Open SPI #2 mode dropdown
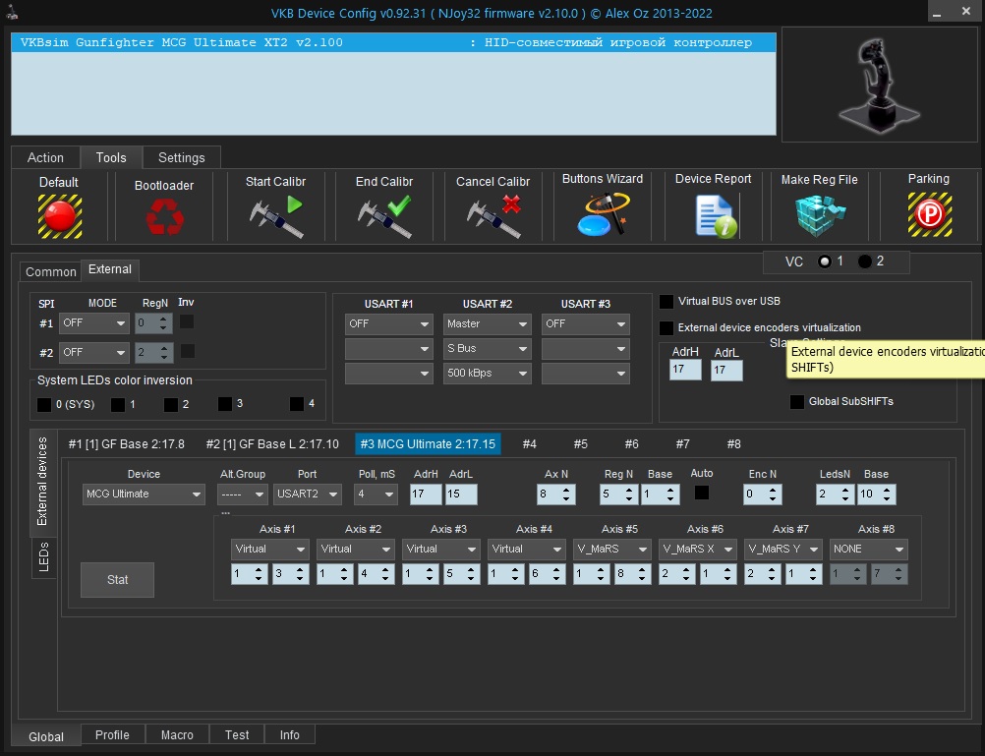 tap(93, 352)
